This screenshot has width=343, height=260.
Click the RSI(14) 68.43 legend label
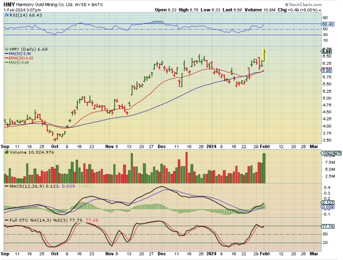click(x=26, y=15)
